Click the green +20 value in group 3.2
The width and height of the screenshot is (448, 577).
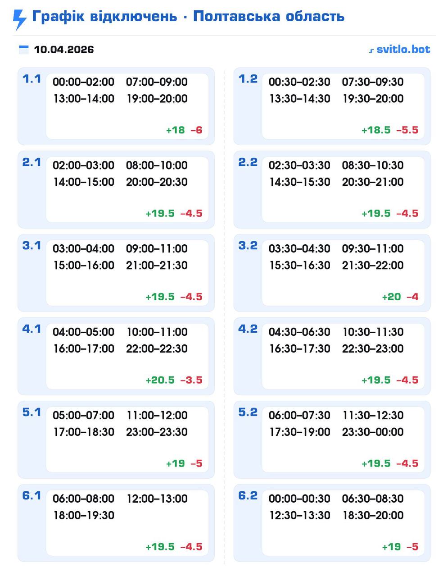coord(391,297)
